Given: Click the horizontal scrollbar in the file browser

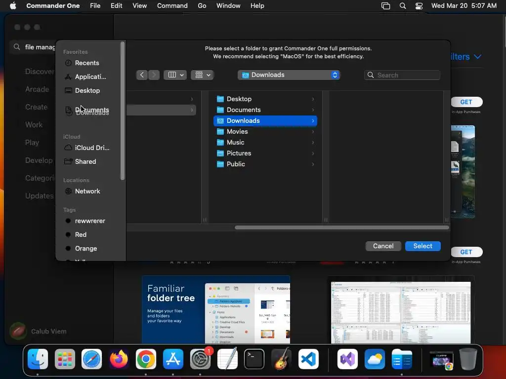Looking at the screenshot, I should point(342,227).
